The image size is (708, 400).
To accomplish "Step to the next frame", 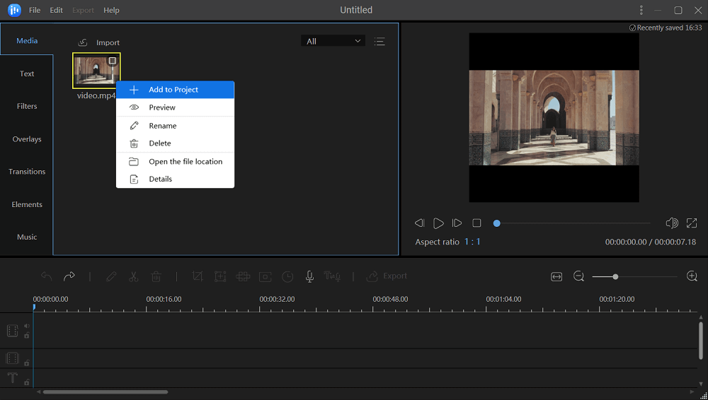I will tap(457, 223).
